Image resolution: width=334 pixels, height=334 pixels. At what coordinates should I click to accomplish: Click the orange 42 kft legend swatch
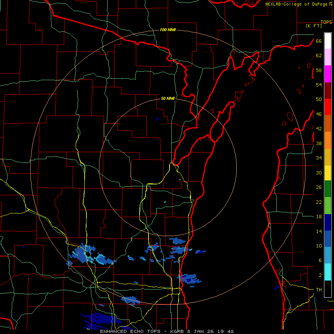click(x=328, y=140)
